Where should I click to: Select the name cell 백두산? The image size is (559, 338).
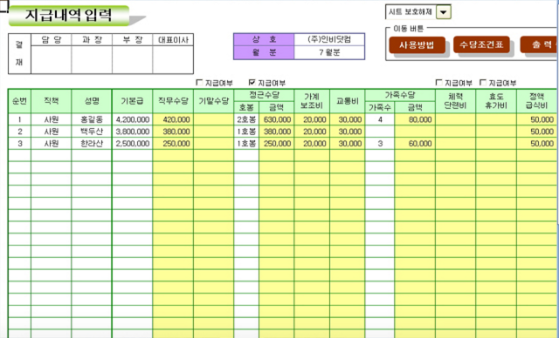coord(92,132)
